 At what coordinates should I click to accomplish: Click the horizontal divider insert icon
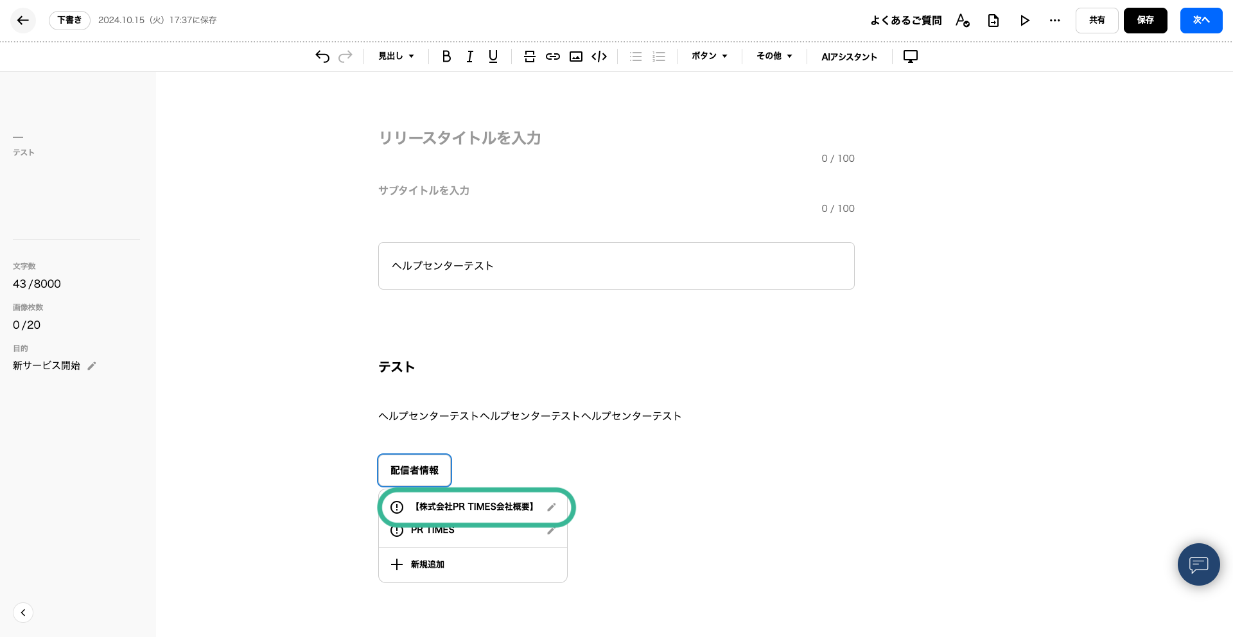529,57
